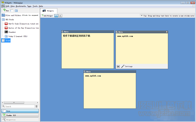Click the Tasks checkmark icon
This screenshot has height=122, width=196.
click(x=4, y=115)
